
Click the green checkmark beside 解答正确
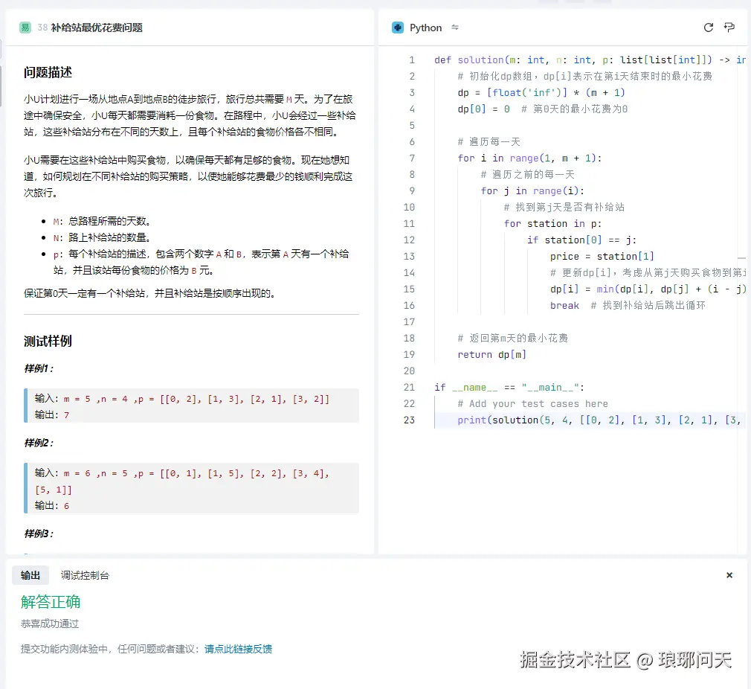[30, 601]
